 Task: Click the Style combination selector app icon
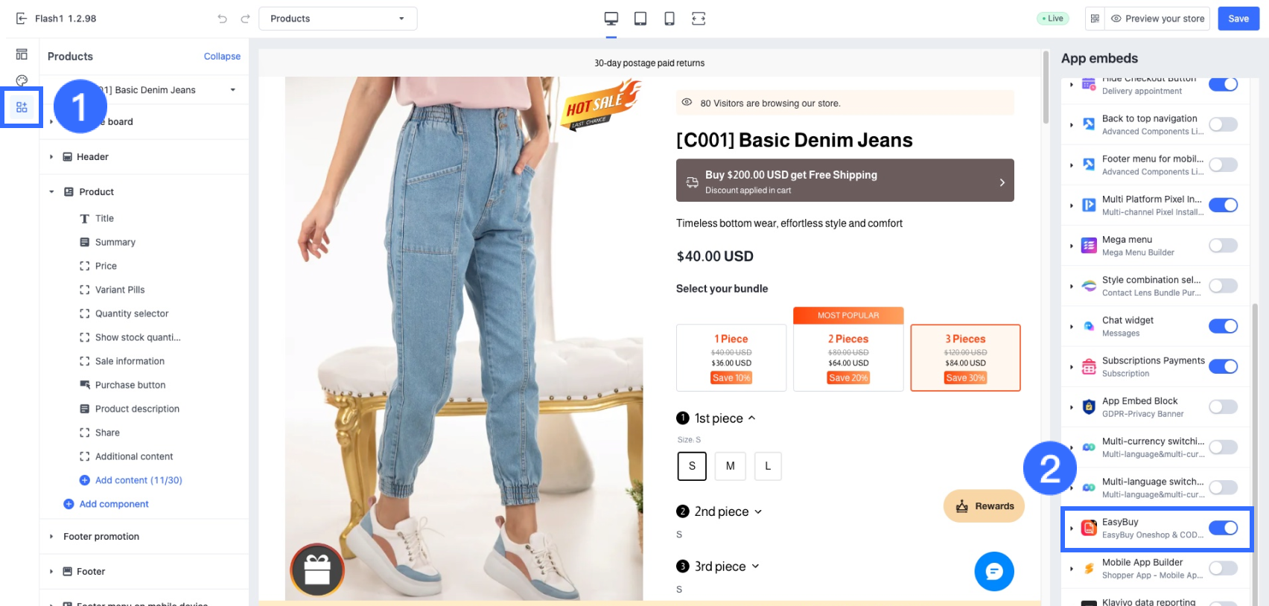1089,286
